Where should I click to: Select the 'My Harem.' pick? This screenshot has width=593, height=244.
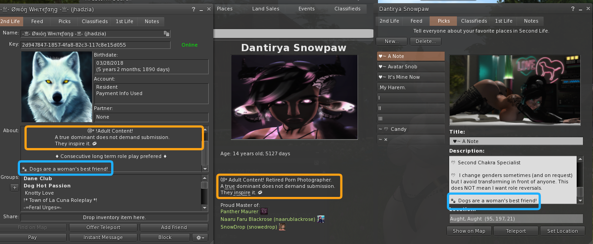tap(411, 87)
